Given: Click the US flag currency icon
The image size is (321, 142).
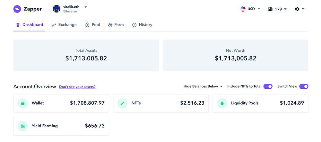Looking at the screenshot, I should pyautogui.click(x=243, y=9).
